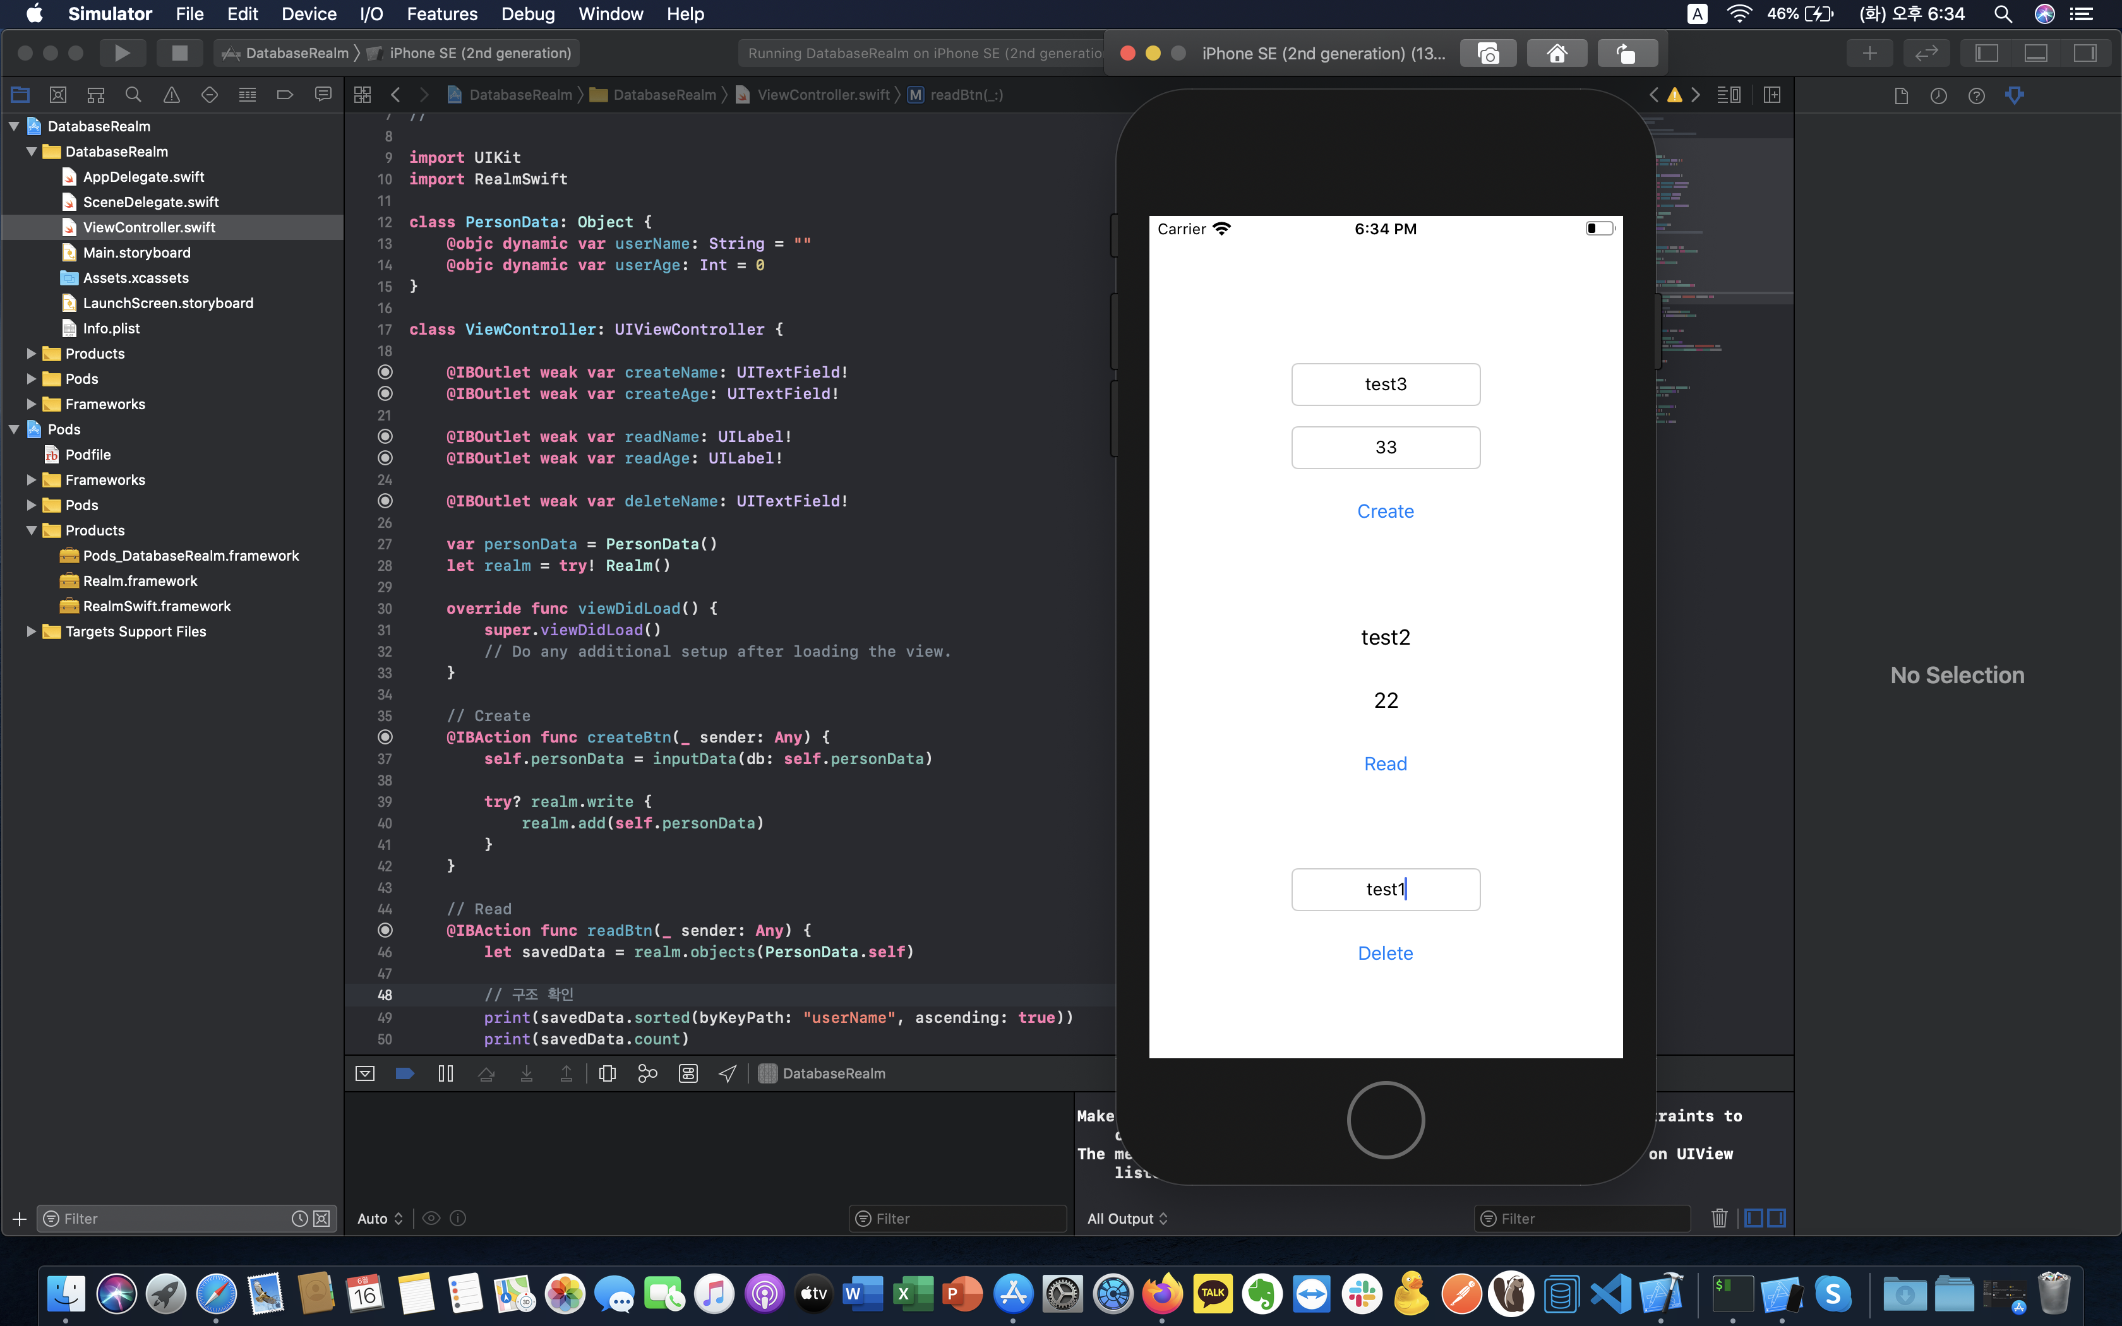2122x1326 pixels.
Task: Expand the Targets Support Files folder
Action: click(x=32, y=631)
